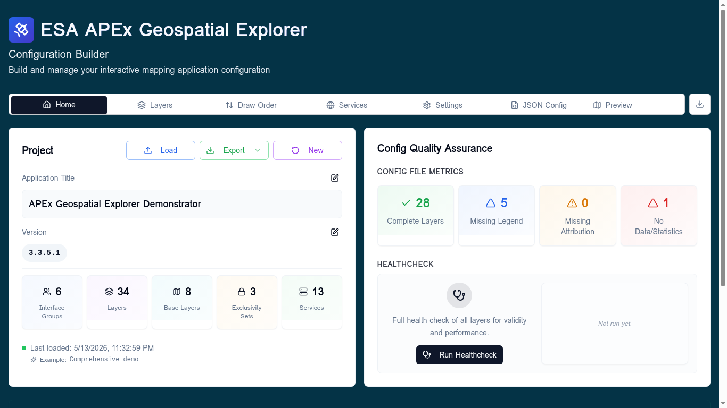Click the Load project button
727x408 pixels.
[x=161, y=150]
